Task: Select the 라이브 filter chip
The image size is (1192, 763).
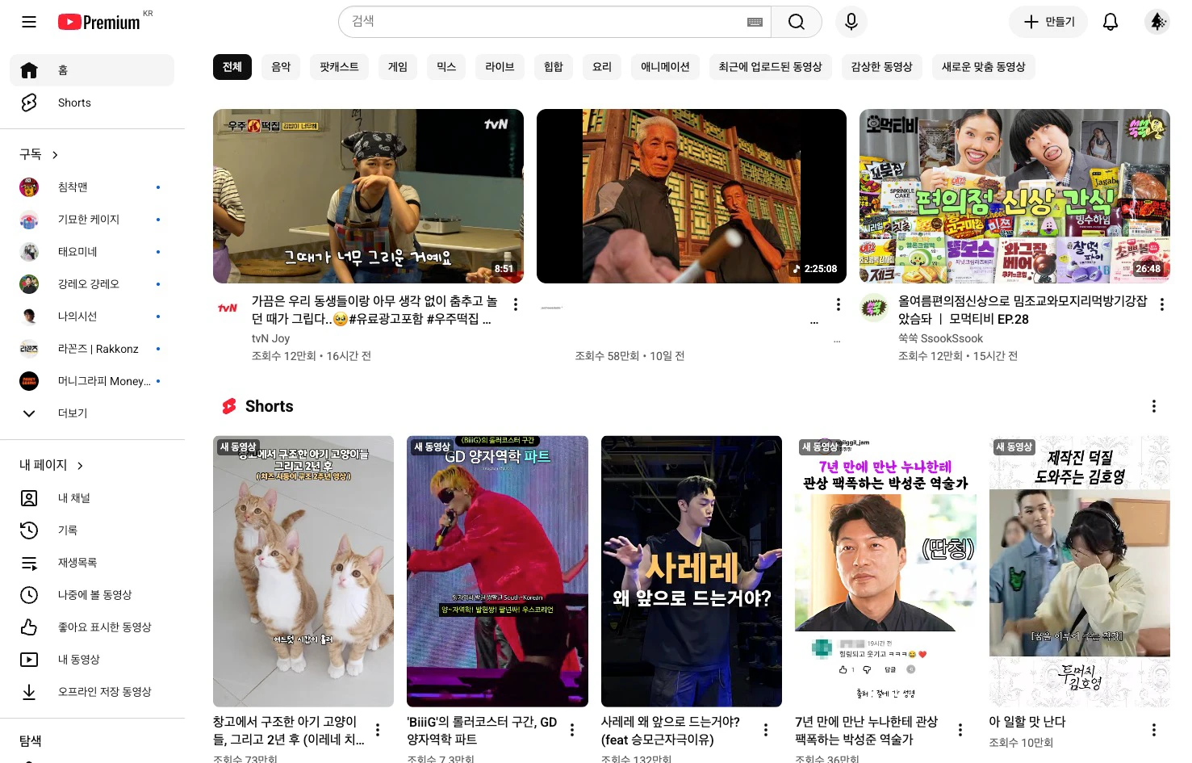Action: 500,67
